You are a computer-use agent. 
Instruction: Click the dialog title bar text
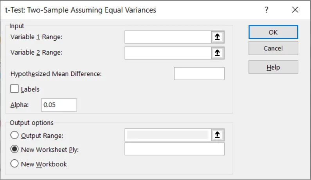tap(81, 11)
